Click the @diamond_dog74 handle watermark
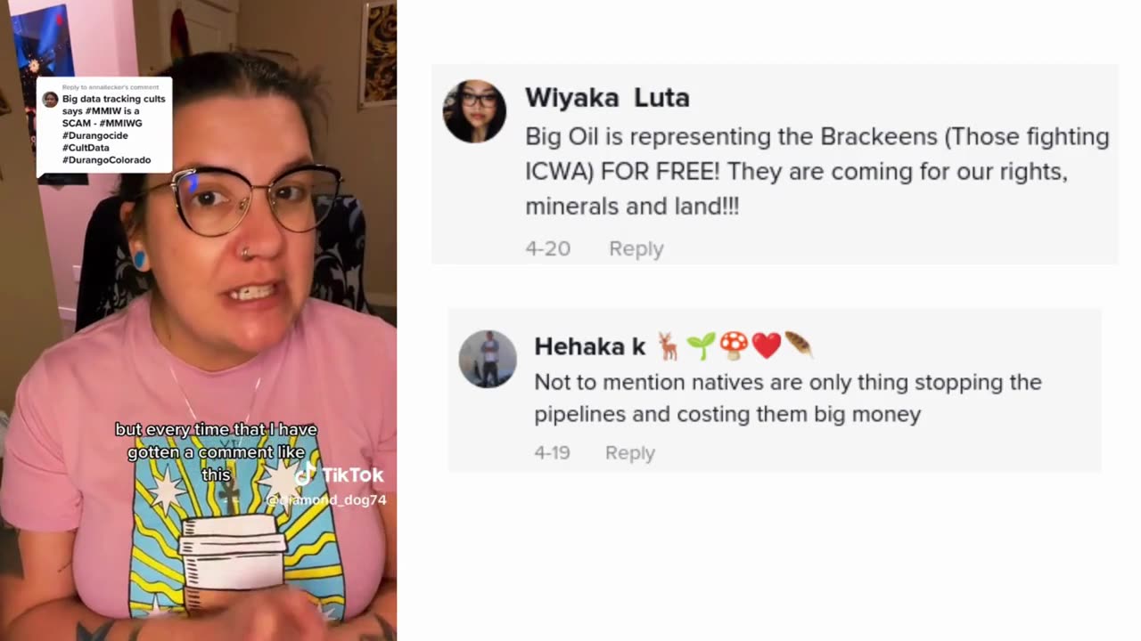The image size is (1141, 641). [x=327, y=500]
